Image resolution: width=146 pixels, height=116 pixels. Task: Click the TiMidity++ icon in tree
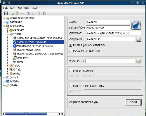point(15,58)
